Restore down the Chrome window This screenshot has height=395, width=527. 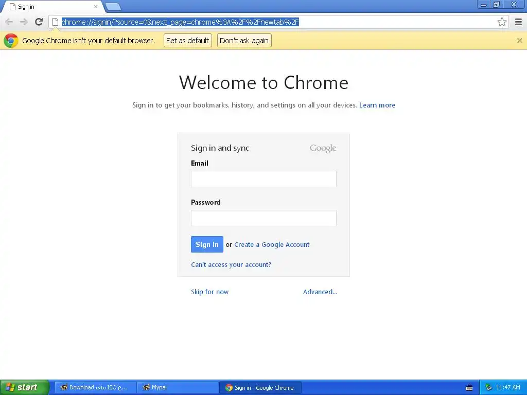(x=496, y=5)
